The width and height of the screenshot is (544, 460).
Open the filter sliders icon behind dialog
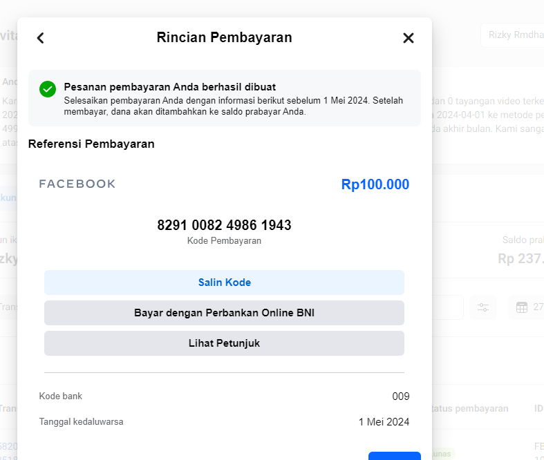coord(482,307)
